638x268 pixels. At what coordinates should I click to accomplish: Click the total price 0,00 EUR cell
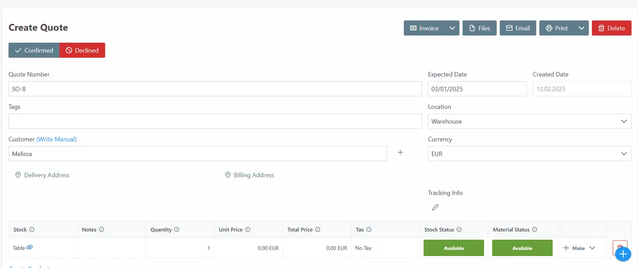(317, 248)
